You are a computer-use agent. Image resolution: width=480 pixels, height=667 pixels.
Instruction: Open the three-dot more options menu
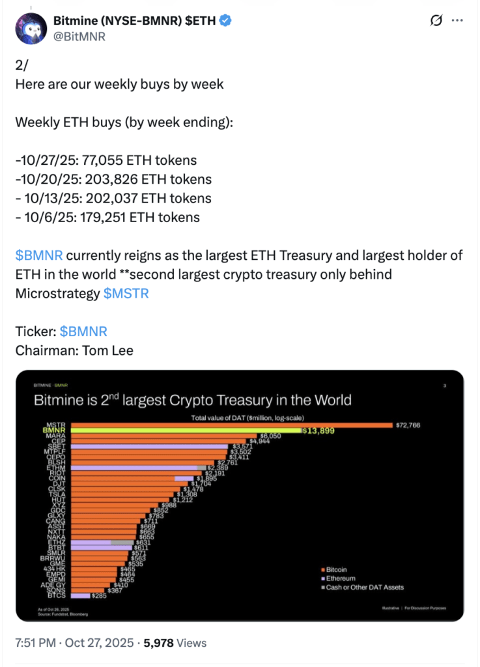tap(457, 21)
